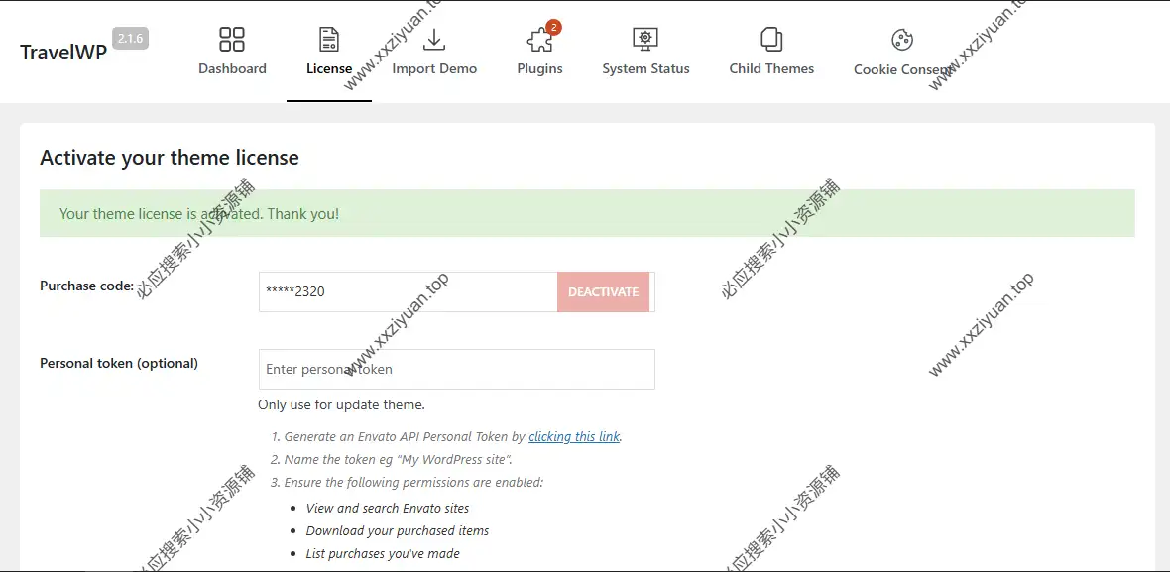Click the red Plugins notification badge
This screenshot has width=1170, height=572.
tap(553, 27)
